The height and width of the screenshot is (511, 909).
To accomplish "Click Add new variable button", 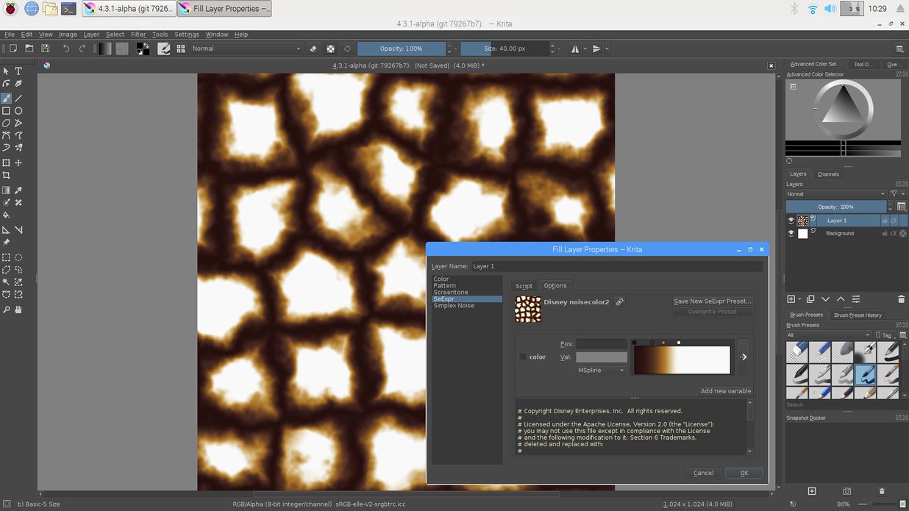I will pos(725,391).
